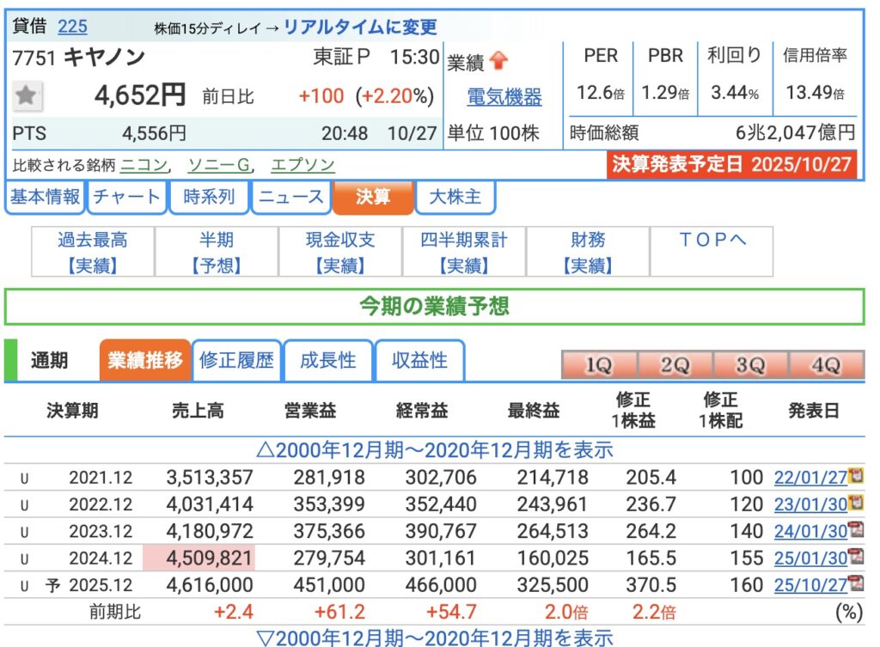The image size is (880, 647).
Task: Select the 修正履歴 tab
Action: click(235, 360)
